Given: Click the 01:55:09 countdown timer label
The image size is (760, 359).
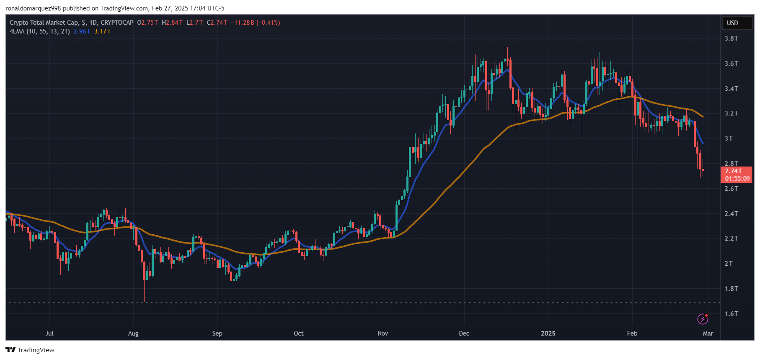Looking at the screenshot, I should click(x=737, y=179).
